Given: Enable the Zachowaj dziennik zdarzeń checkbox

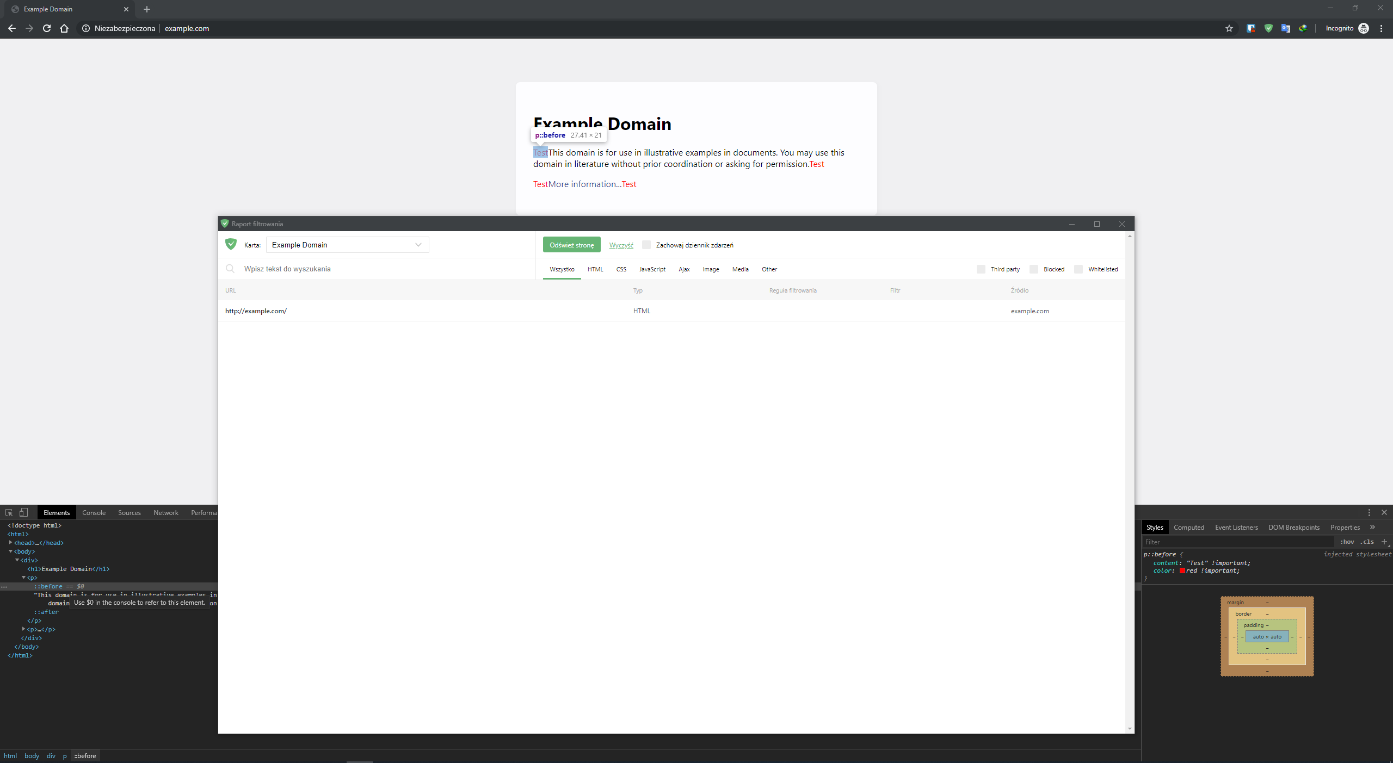Looking at the screenshot, I should coord(646,245).
